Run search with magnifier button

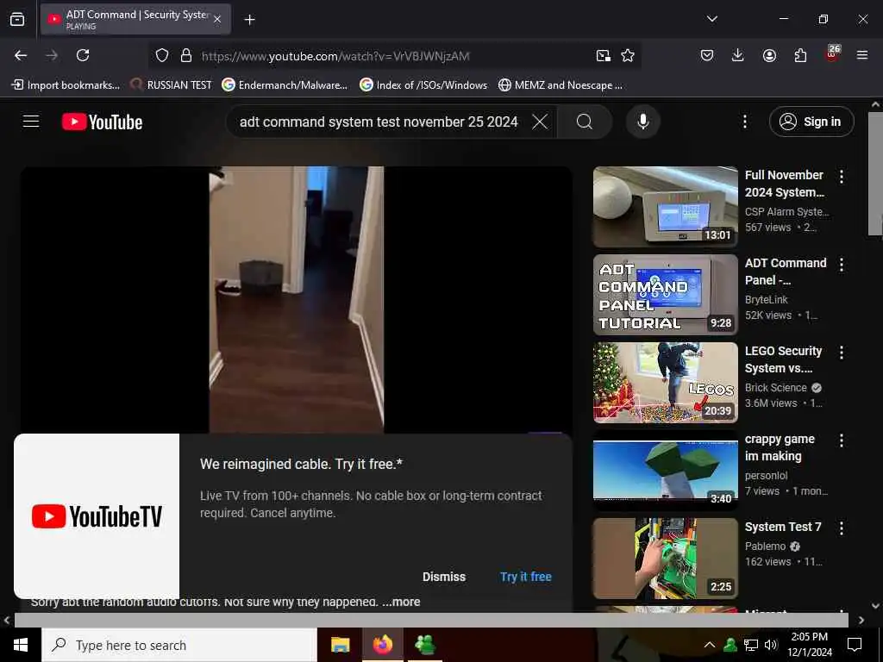(585, 122)
